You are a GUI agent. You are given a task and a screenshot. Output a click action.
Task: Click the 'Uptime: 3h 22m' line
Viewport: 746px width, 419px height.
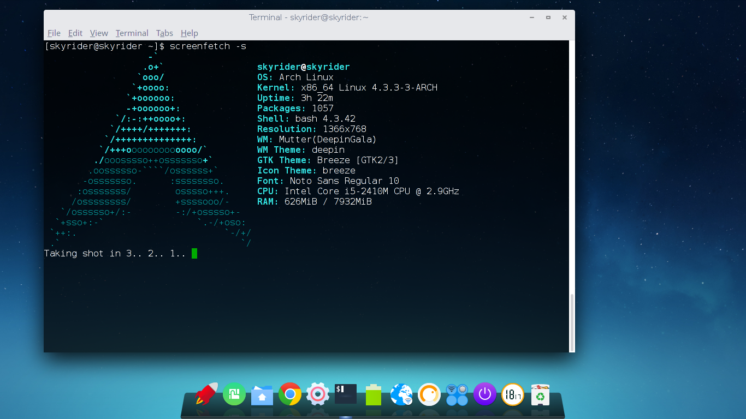(295, 98)
